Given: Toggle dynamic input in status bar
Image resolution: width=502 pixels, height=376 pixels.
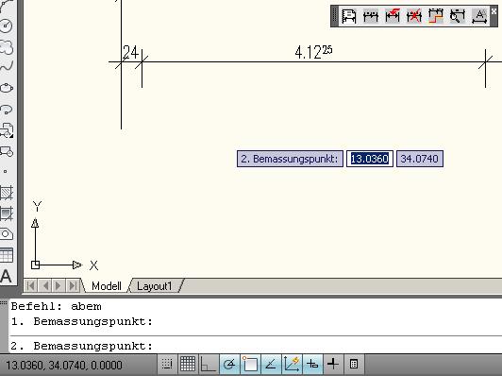Looking at the screenshot, I should 312,364.
